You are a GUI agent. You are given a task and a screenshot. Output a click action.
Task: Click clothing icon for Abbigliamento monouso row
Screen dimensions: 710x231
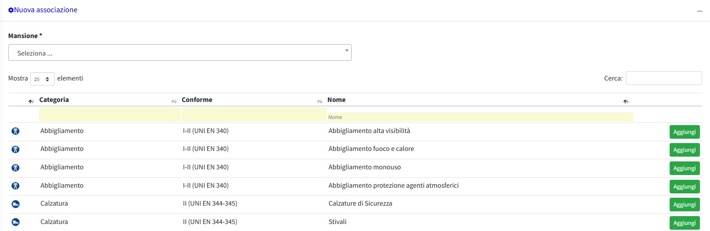click(15, 168)
